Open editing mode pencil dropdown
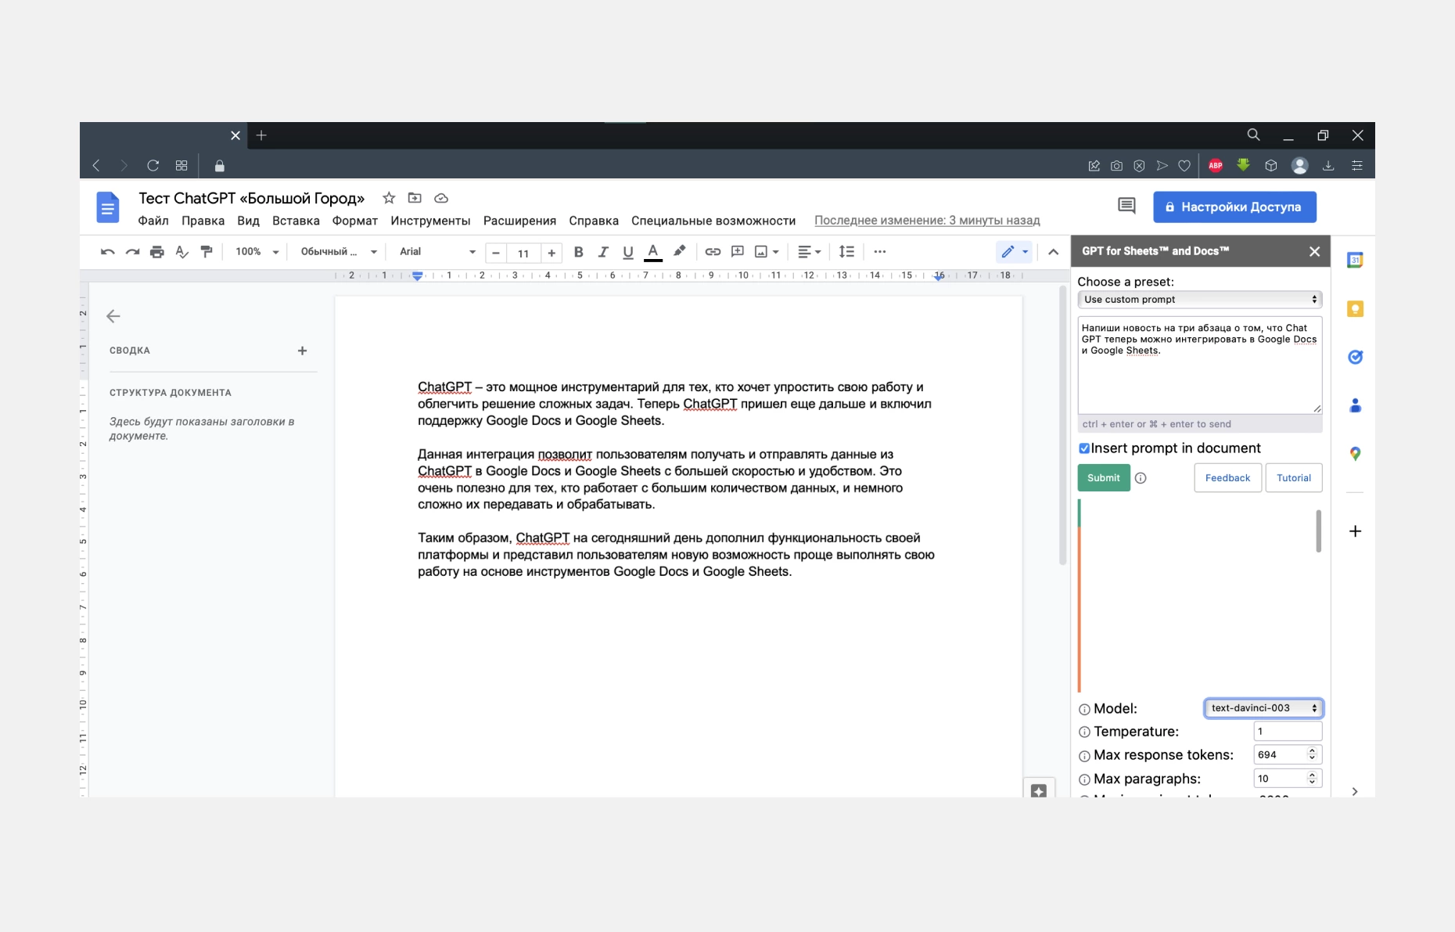Screen dimensions: 1455x932 [x=1015, y=252]
